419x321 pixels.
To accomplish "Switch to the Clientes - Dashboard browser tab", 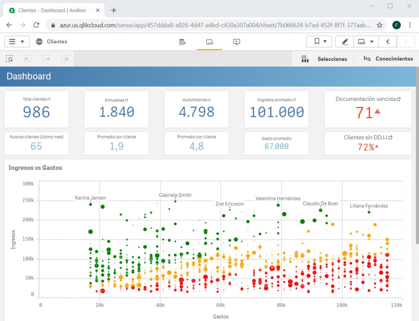I will point(53,10).
